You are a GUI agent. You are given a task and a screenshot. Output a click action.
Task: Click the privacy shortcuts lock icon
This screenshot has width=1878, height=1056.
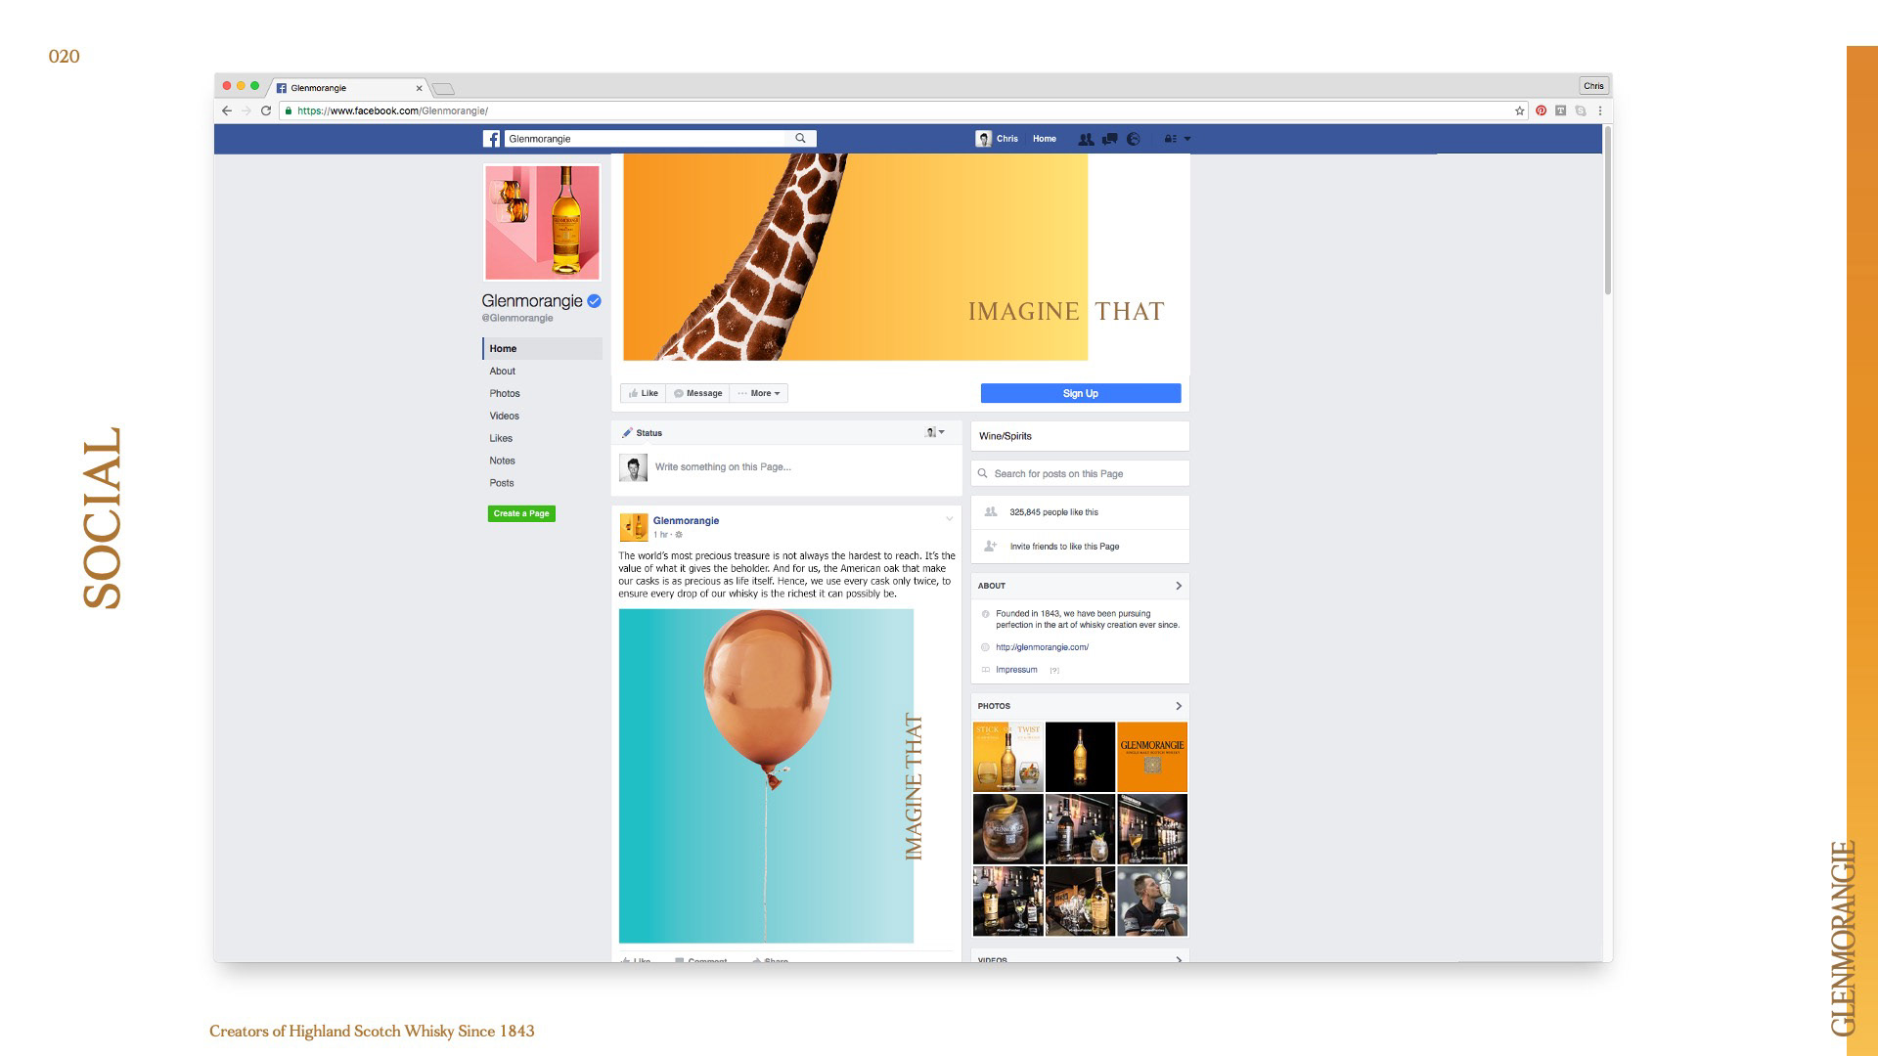(1170, 139)
